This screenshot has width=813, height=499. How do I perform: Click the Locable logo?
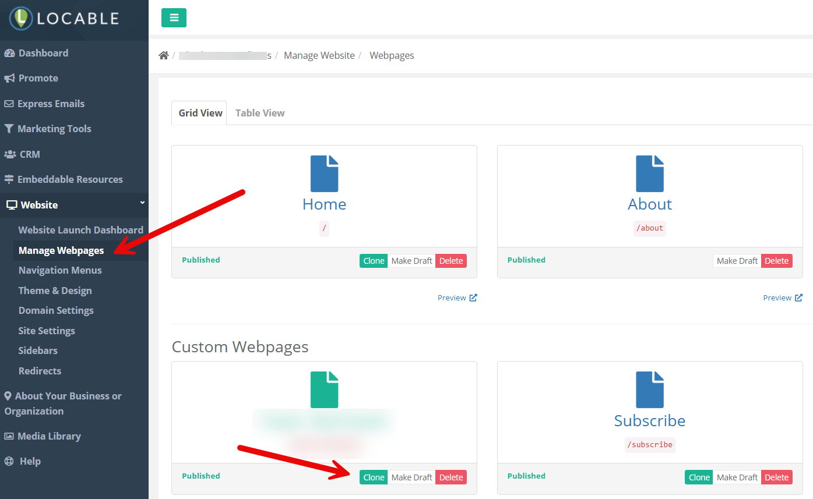click(x=65, y=18)
